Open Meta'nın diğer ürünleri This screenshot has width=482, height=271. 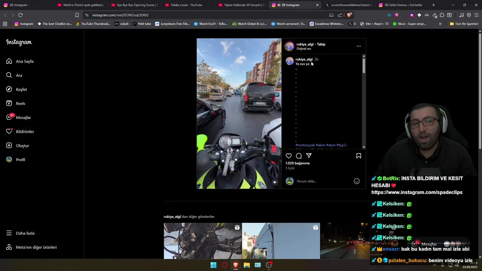pyautogui.click(x=31, y=247)
